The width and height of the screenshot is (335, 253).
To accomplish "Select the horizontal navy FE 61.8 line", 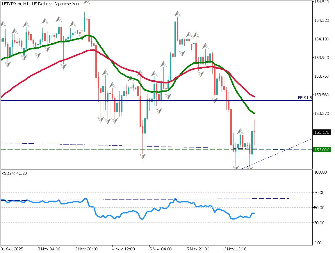I will pos(174,101).
